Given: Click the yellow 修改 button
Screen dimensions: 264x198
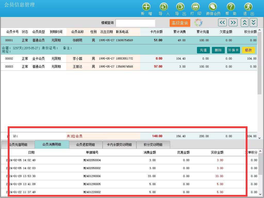Looking at the screenshot, I should [x=248, y=50].
